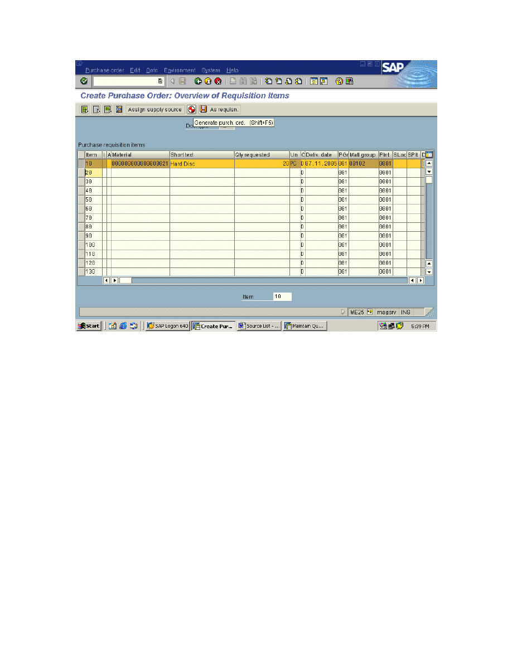This screenshot has width=512, height=662.
Task: Expand the status bar arrow beside ME25
Action: [x=343, y=312]
